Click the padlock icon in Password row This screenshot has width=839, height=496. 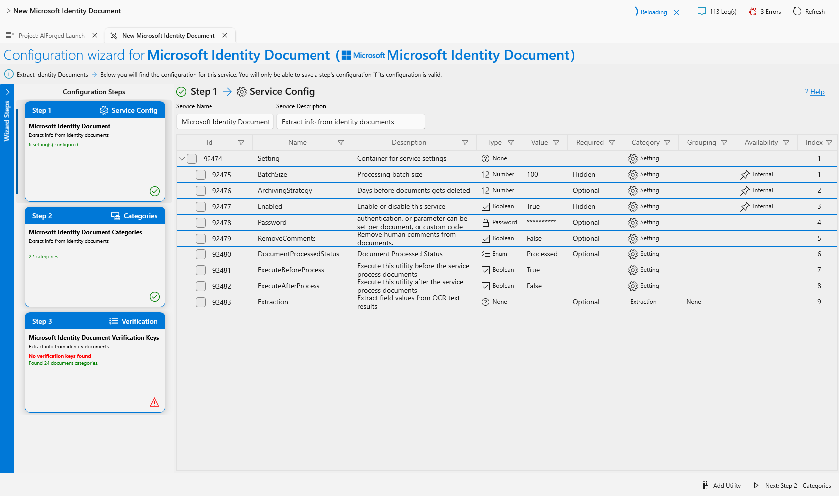point(486,223)
